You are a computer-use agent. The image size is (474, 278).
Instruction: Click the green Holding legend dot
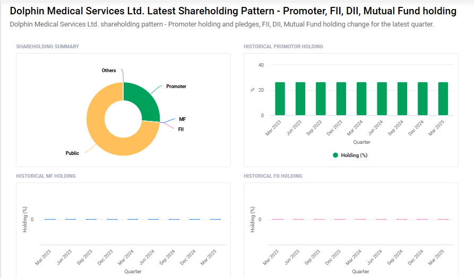335,155
